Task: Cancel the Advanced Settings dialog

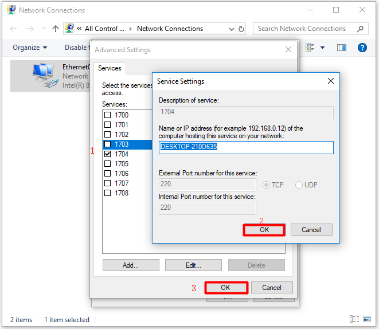Action: (272, 288)
